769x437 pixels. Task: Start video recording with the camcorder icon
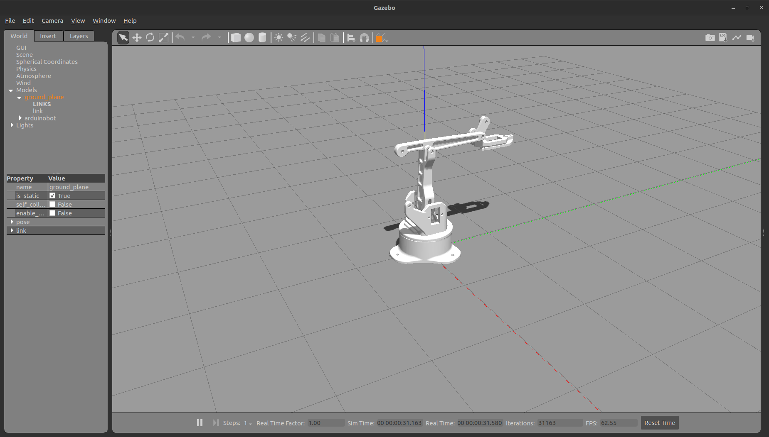751,37
